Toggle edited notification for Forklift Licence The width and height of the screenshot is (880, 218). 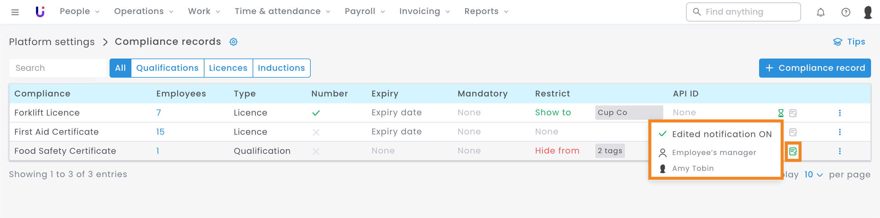coord(793,113)
